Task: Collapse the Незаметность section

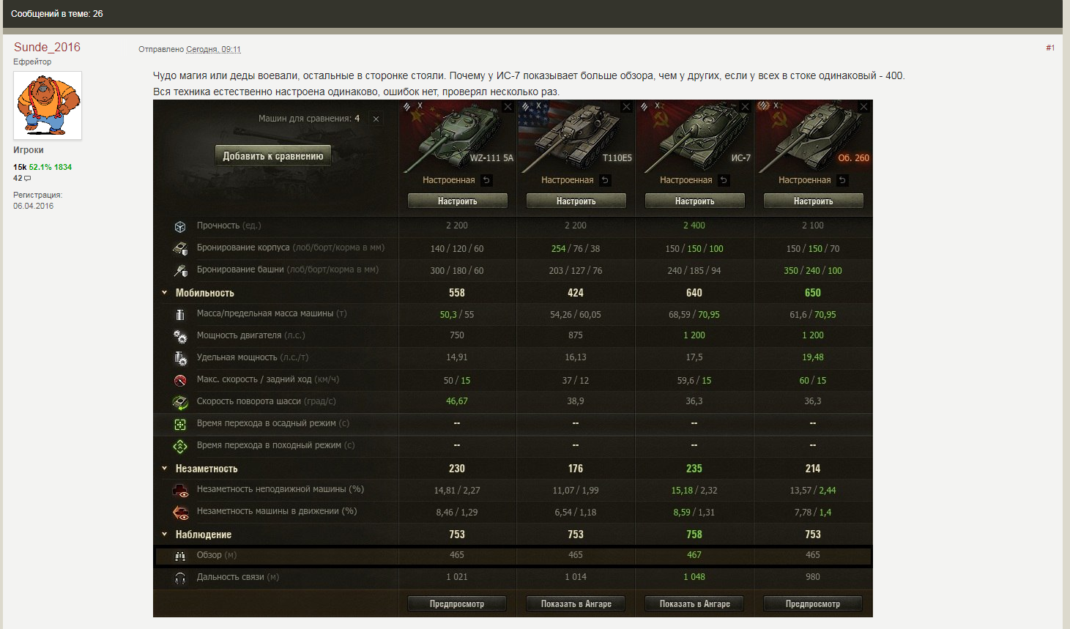Action: pyautogui.click(x=165, y=468)
